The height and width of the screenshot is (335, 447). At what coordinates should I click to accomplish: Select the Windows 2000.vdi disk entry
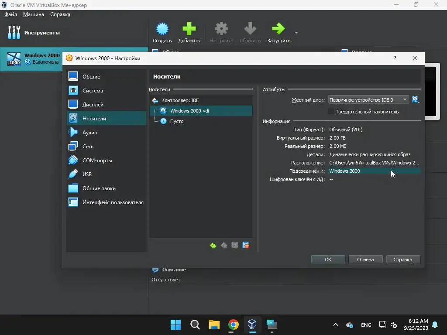point(201,110)
